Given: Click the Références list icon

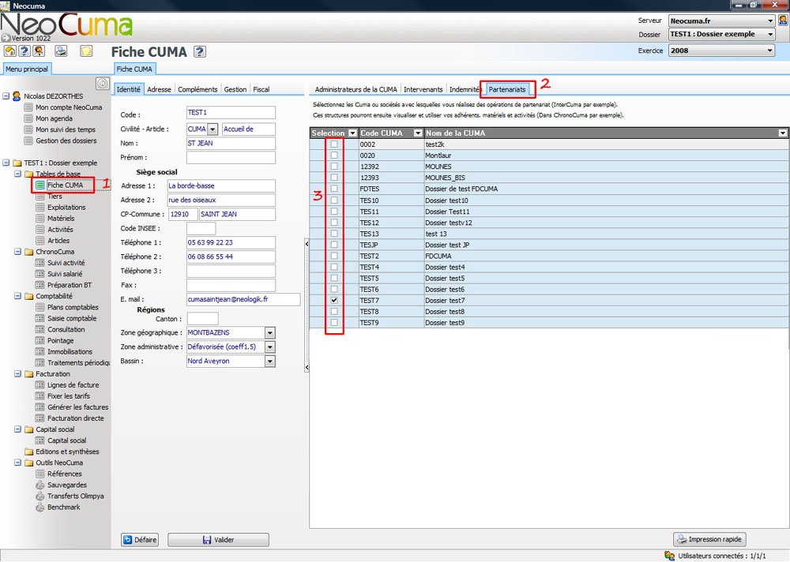Looking at the screenshot, I should click(x=40, y=474).
